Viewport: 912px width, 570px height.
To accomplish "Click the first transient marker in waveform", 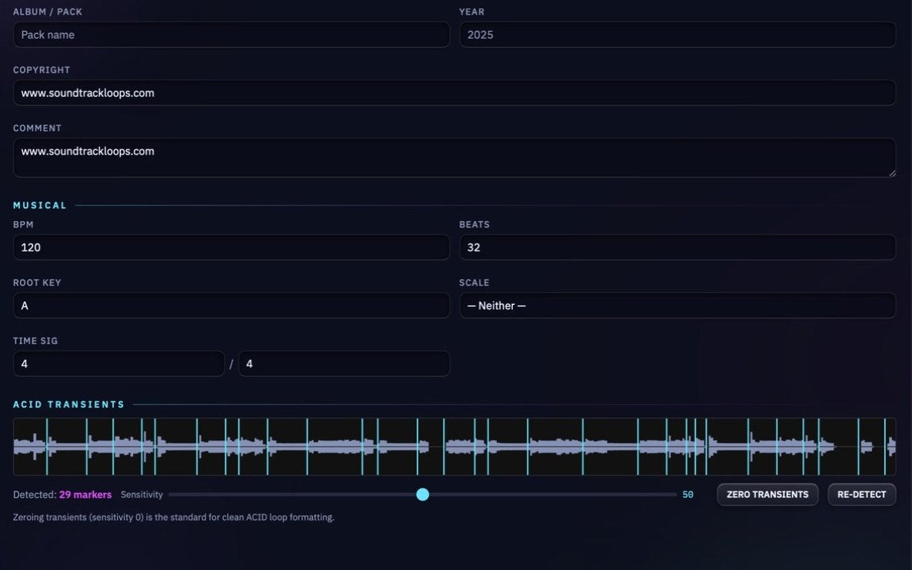I will pyautogui.click(x=47, y=447).
